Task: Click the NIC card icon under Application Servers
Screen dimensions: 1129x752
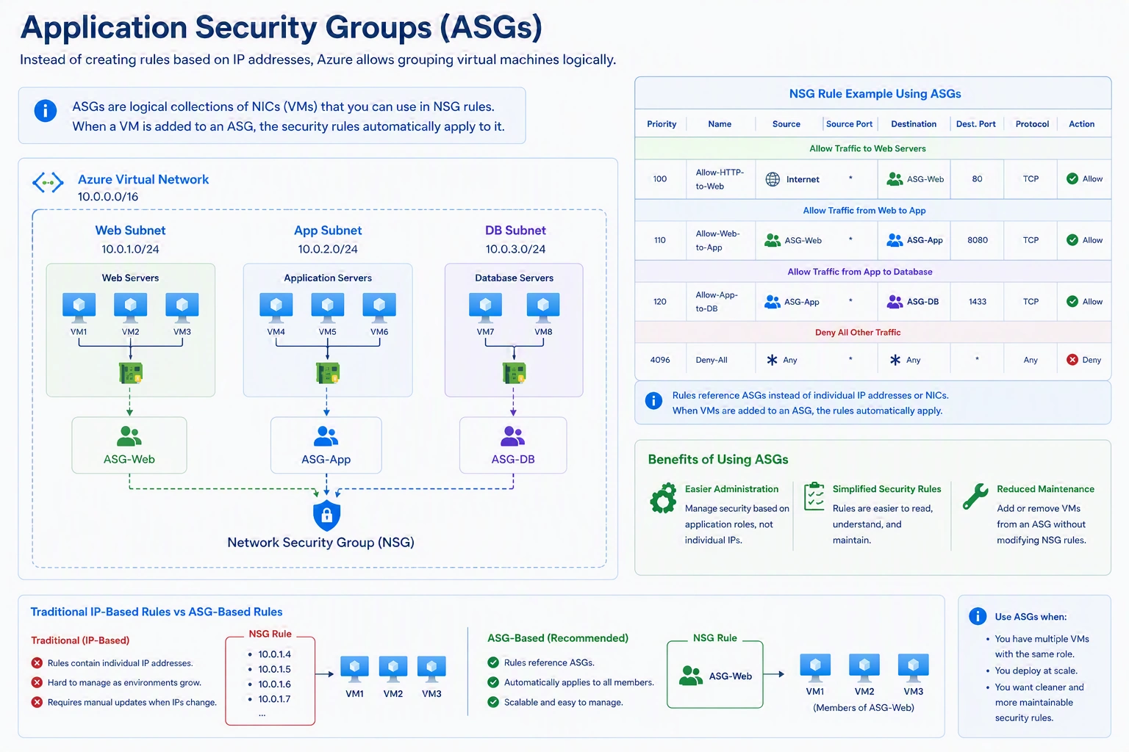Action: pos(328,373)
